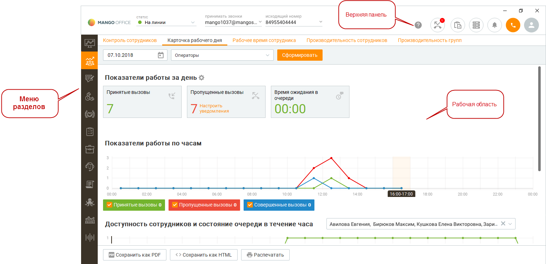Image resolution: width=546 pixels, height=264 pixels.
Task: Open the audio waveform sidebar section
Action: click(90, 237)
